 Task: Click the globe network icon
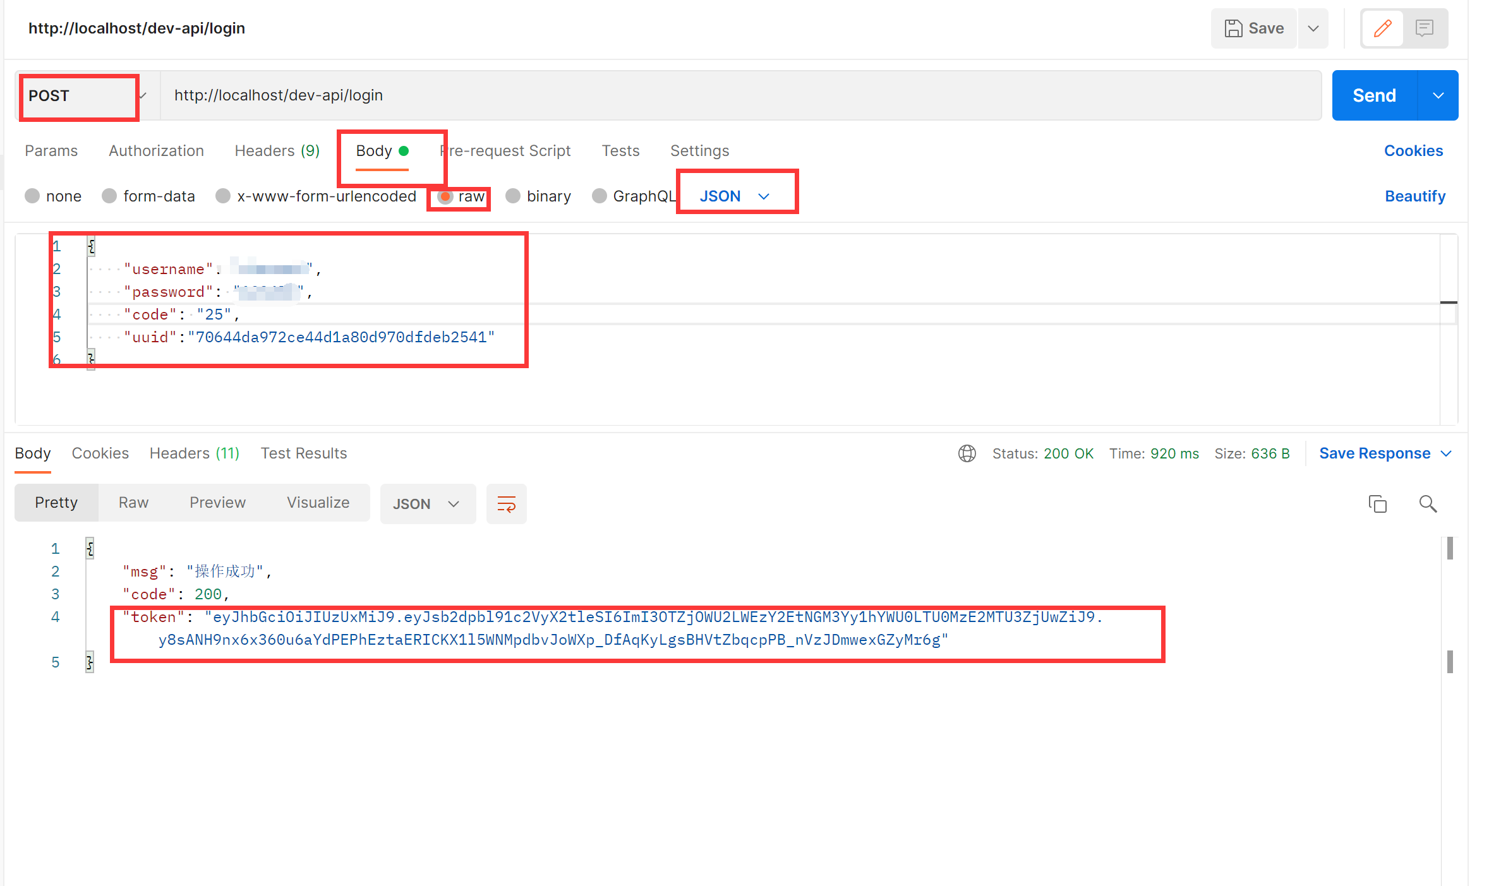click(967, 453)
